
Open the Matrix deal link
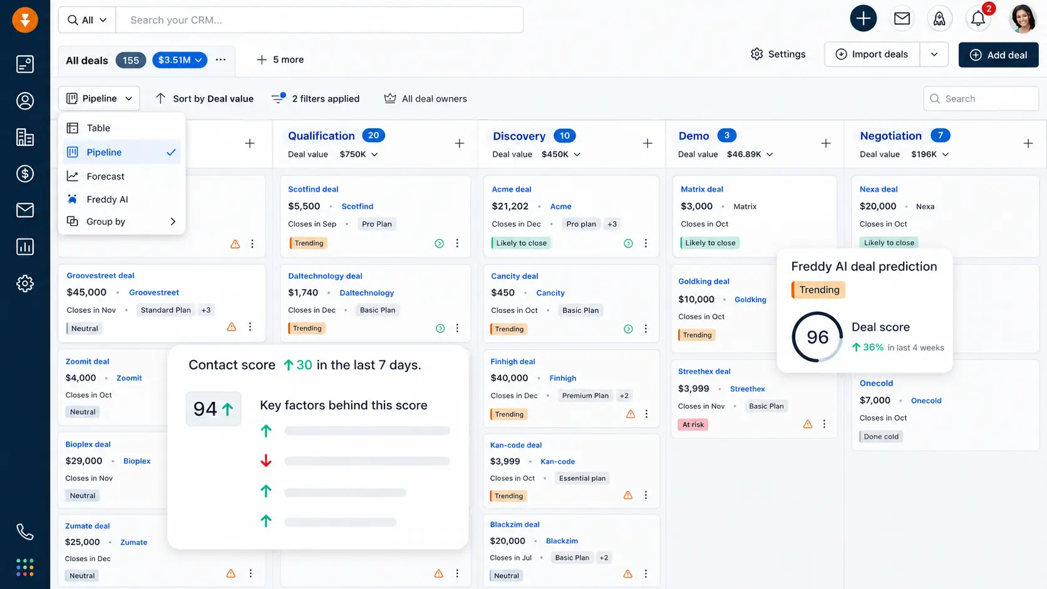click(x=701, y=189)
